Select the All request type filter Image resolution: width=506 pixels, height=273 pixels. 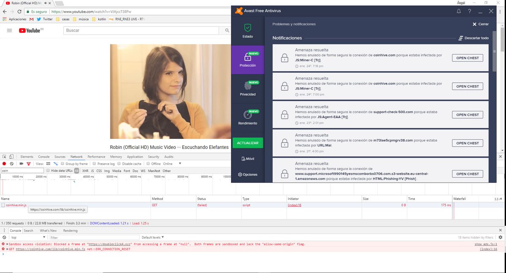[76, 170]
